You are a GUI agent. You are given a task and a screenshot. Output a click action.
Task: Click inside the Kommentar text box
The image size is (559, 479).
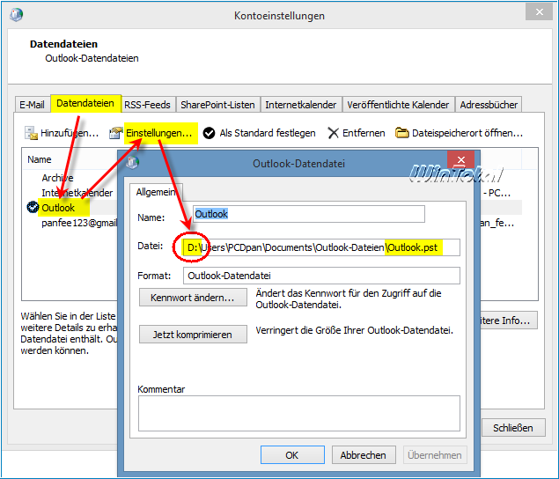pos(299,413)
